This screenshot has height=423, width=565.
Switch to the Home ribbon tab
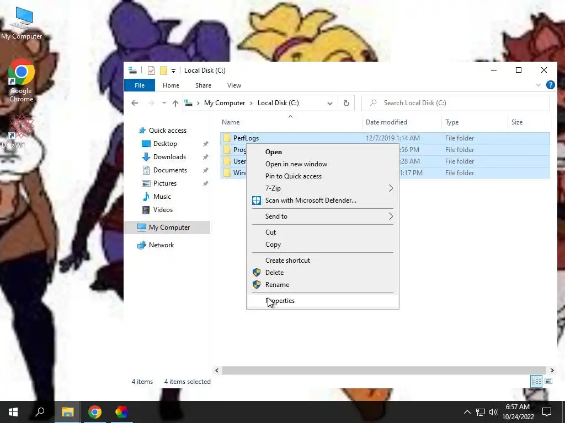click(x=171, y=85)
